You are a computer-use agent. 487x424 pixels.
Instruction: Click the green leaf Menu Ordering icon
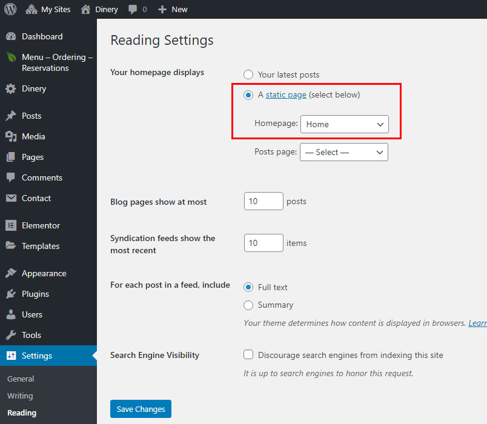click(x=11, y=58)
